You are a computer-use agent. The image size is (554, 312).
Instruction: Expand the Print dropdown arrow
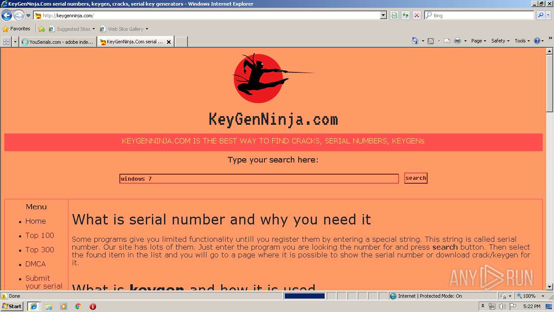click(466, 41)
